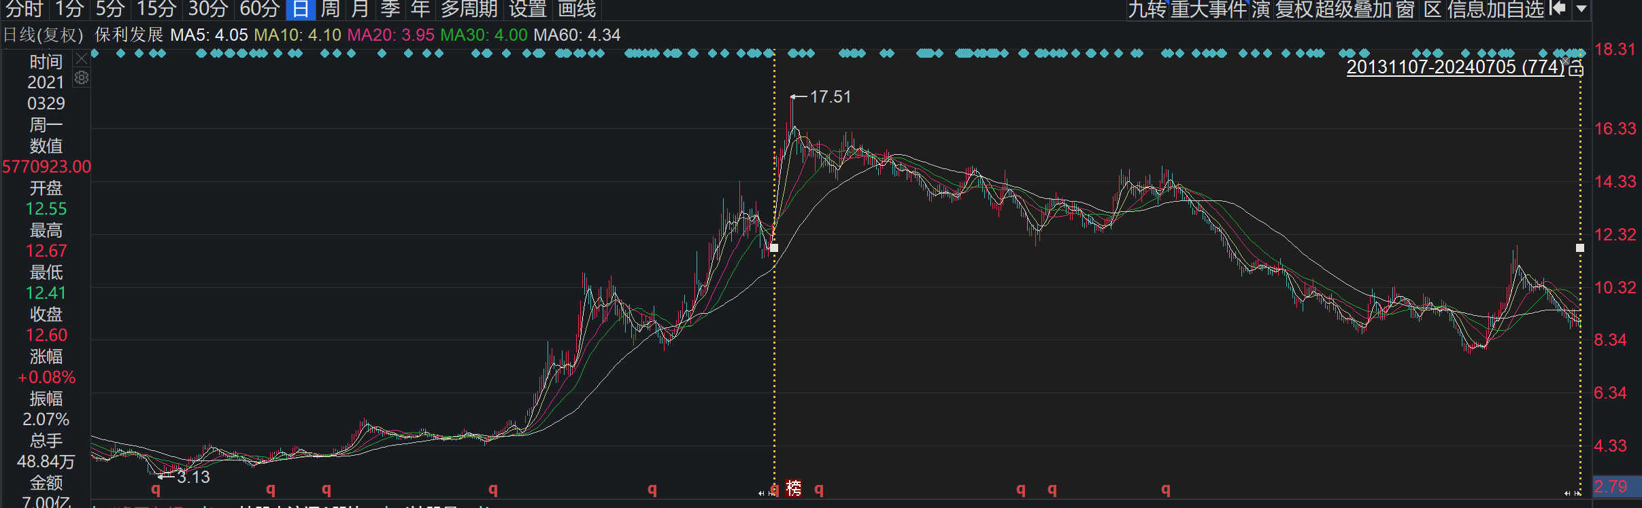The image size is (1642, 508).
Task: Click the 窗 toolbar button
Action: coord(1405,10)
